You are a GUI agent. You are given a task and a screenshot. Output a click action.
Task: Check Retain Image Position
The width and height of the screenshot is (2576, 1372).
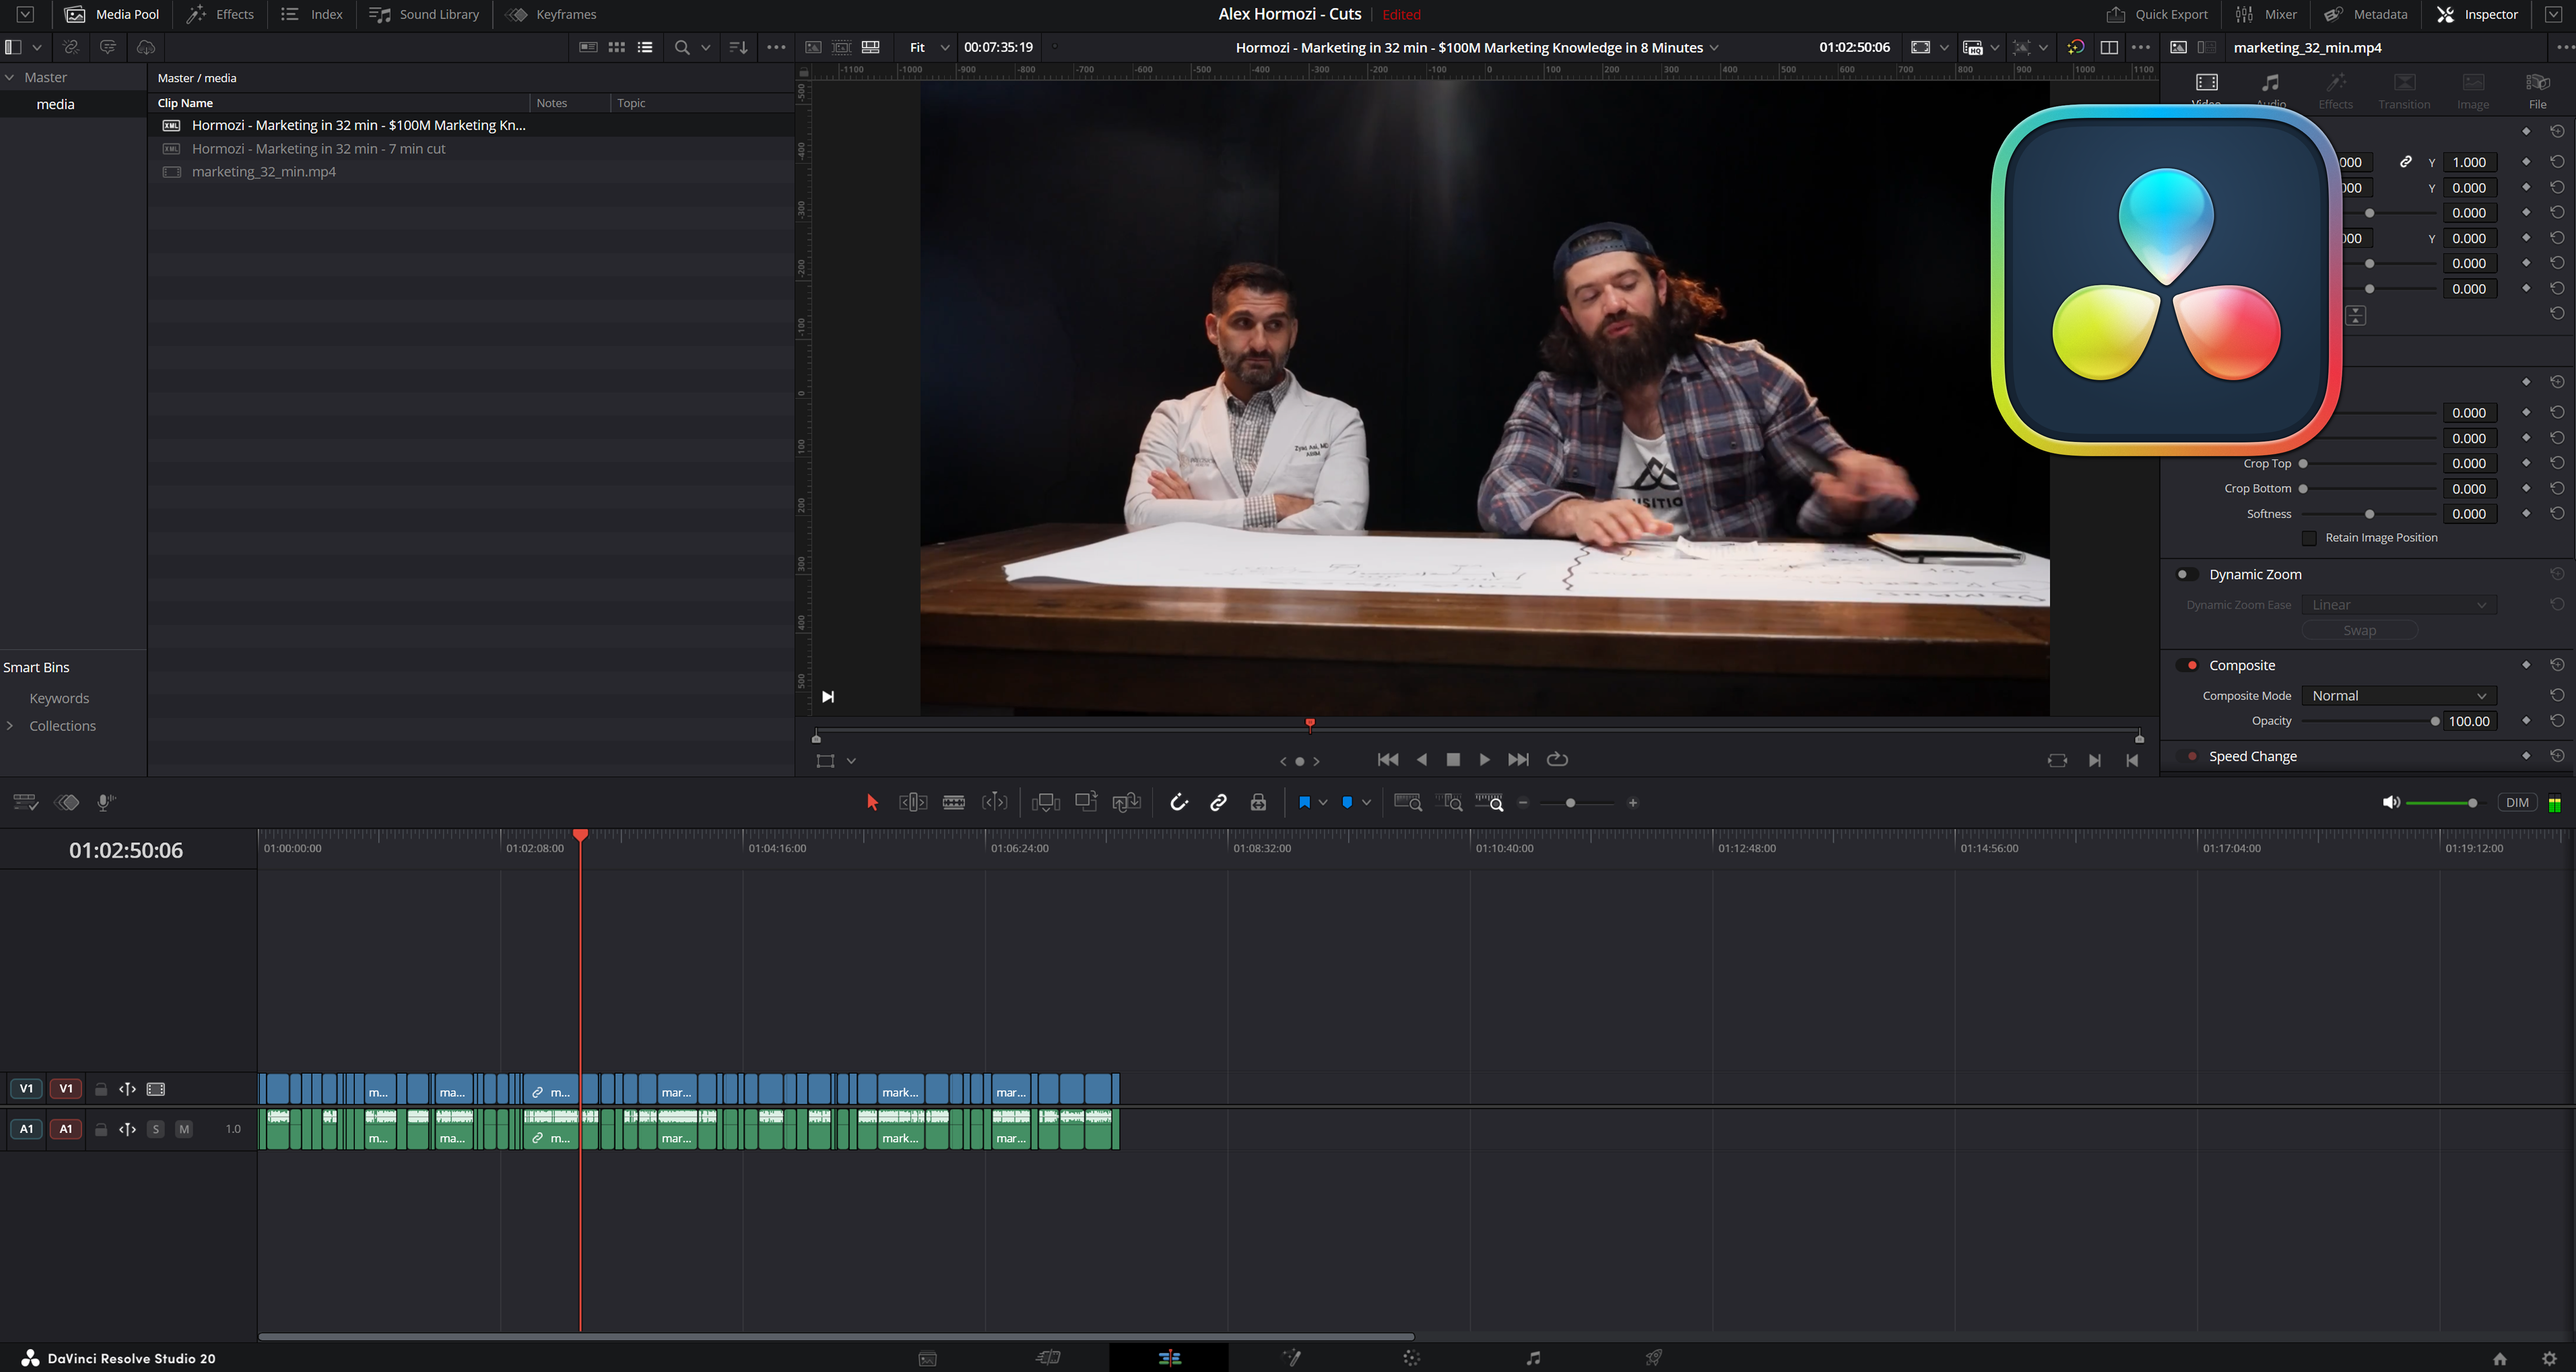click(2309, 538)
